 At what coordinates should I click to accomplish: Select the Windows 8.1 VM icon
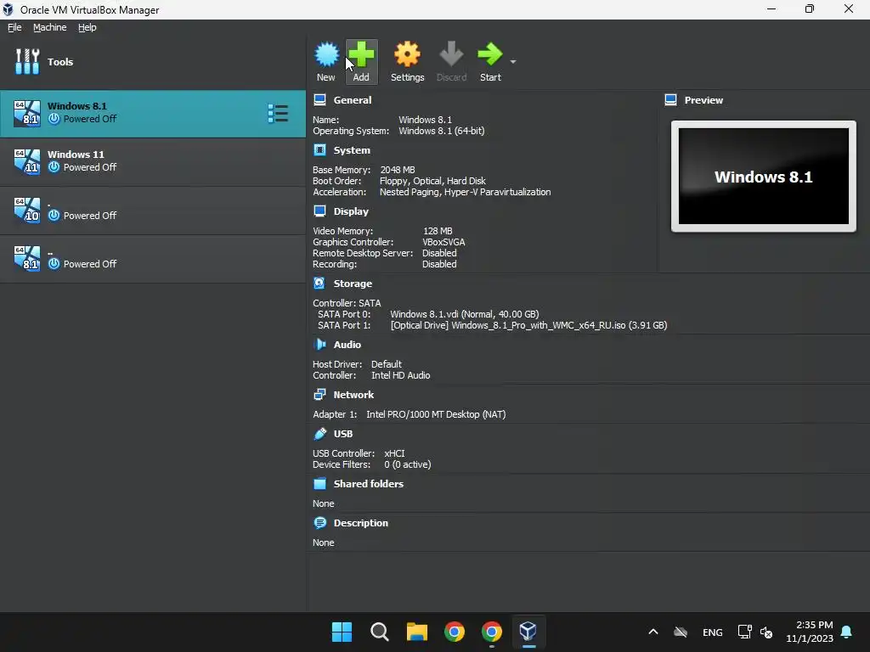click(27, 113)
